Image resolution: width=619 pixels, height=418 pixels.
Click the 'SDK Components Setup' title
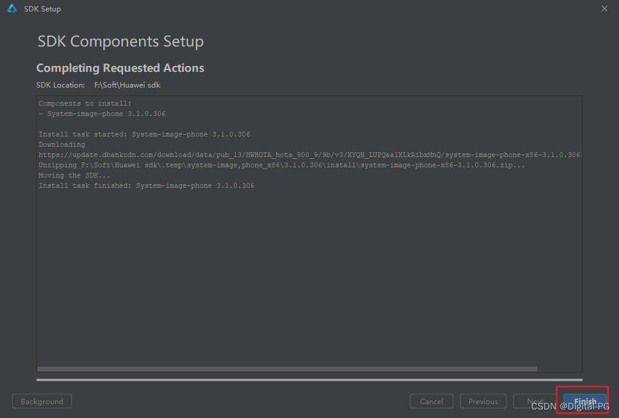(x=120, y=42)
